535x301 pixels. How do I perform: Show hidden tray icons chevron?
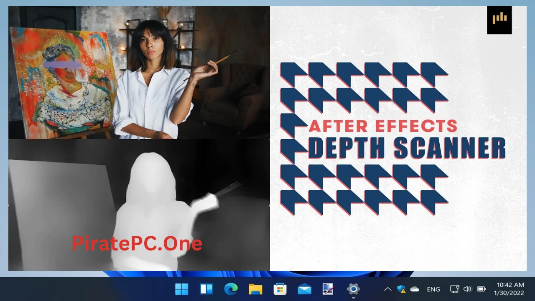point(388,289)
